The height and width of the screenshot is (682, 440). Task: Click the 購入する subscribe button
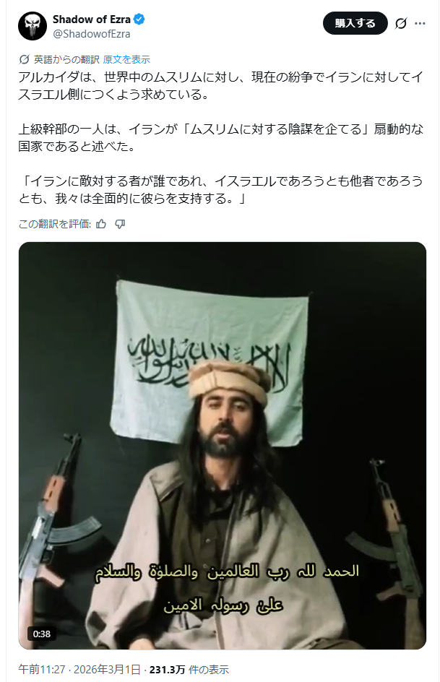(355, 24)
